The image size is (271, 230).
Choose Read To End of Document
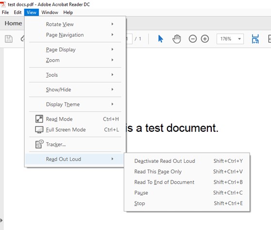187,182
